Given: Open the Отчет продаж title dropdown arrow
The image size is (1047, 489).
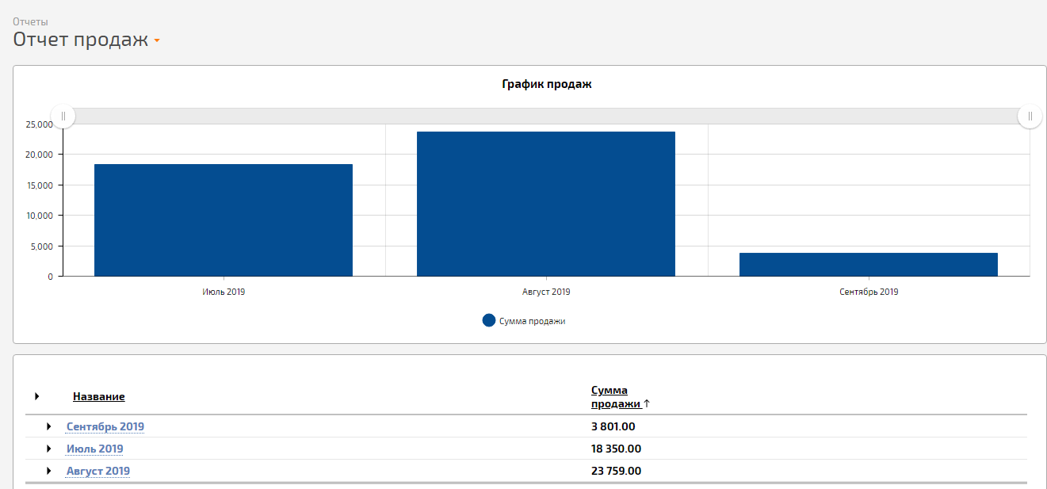Looking at the screenshot, I should tap(157, 41).
